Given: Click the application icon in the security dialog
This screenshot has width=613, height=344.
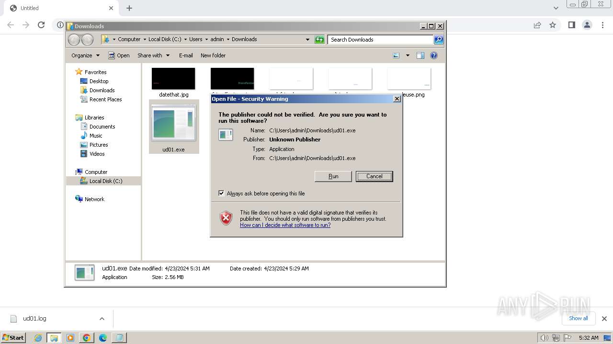Looking at the screenshot, I should point(226,135).
